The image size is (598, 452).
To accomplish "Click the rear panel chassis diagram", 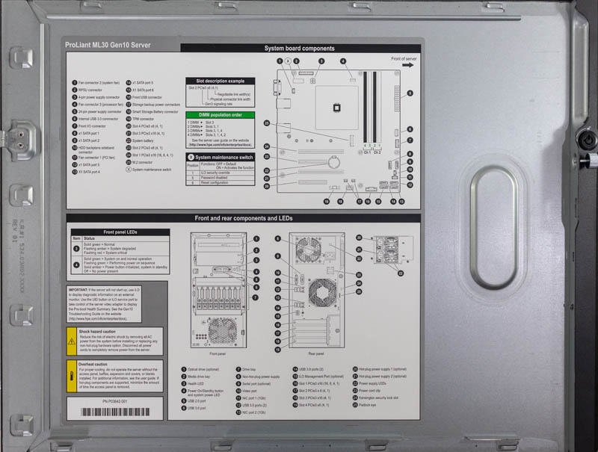I will pos(317,291).
